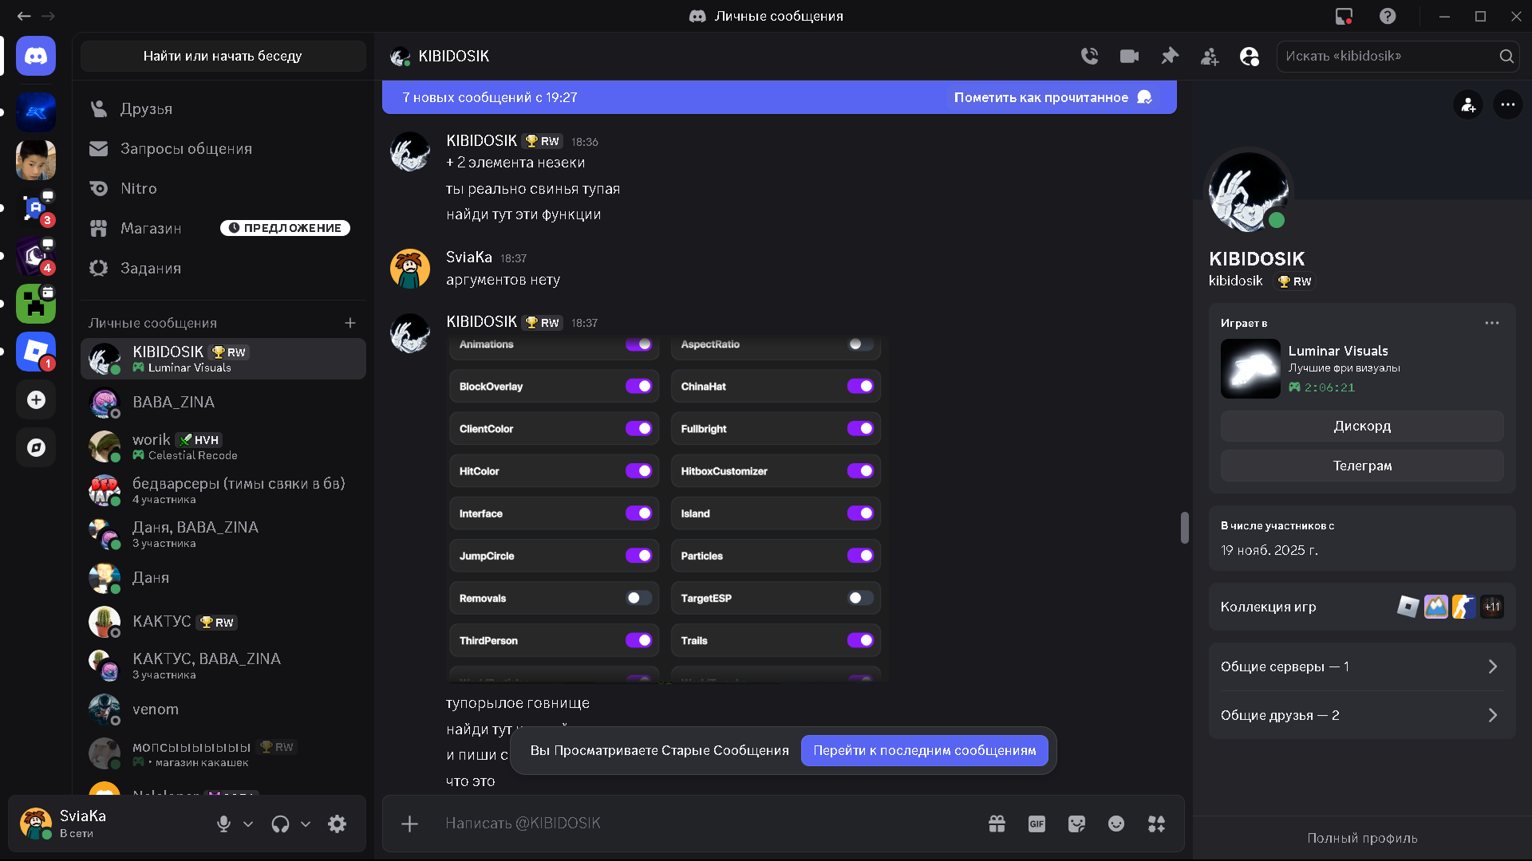Open the emoji picker
The width and height of the screenshot is (1532, 861).
(1116, 824)
